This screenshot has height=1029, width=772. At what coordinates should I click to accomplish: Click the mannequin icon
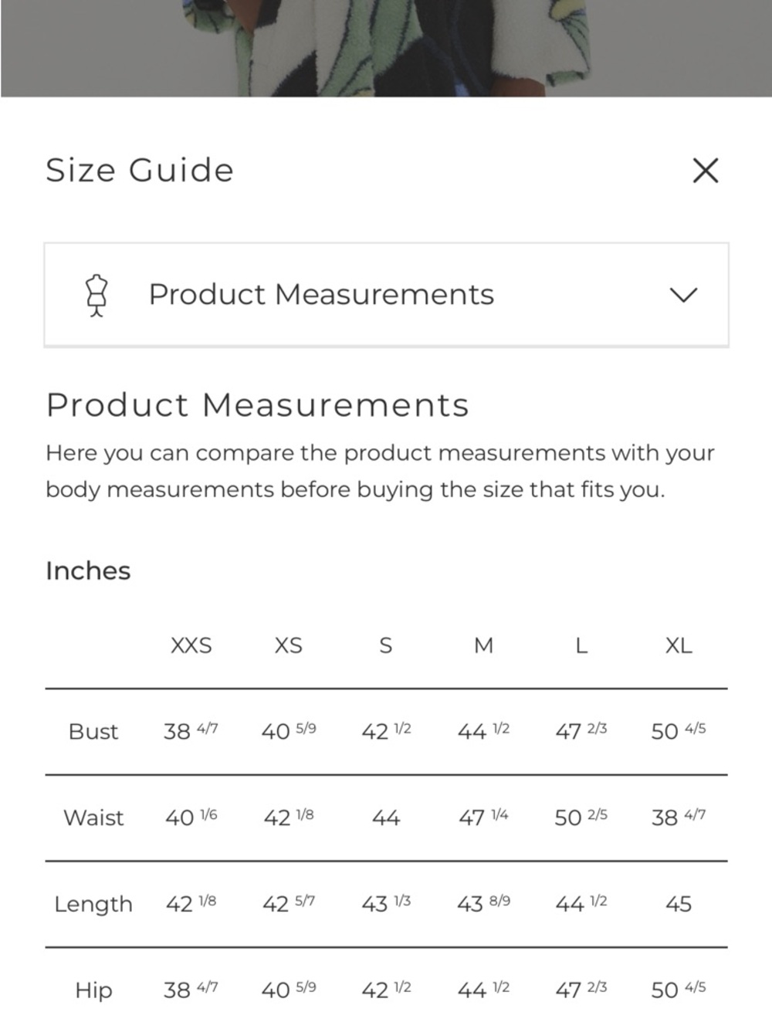point(96,295)
